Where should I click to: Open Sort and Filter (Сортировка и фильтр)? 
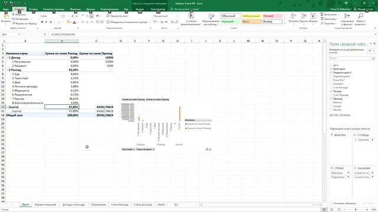(347, 19)
